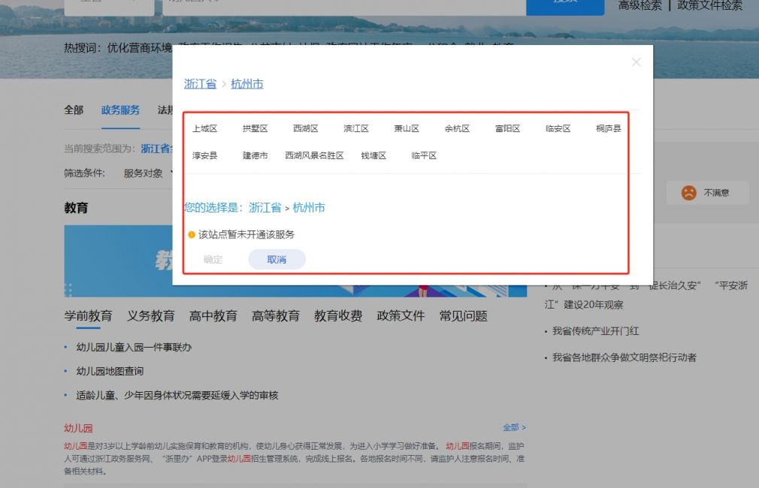Image resolution: width=759 pixels, height=488 pixels.
Task: Open 政策文件 tab
Action: point(401,316)
